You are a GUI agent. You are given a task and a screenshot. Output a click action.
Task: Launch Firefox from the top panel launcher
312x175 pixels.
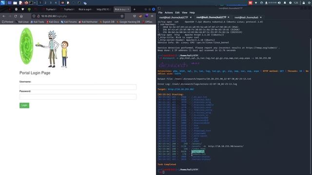point(26,3)
